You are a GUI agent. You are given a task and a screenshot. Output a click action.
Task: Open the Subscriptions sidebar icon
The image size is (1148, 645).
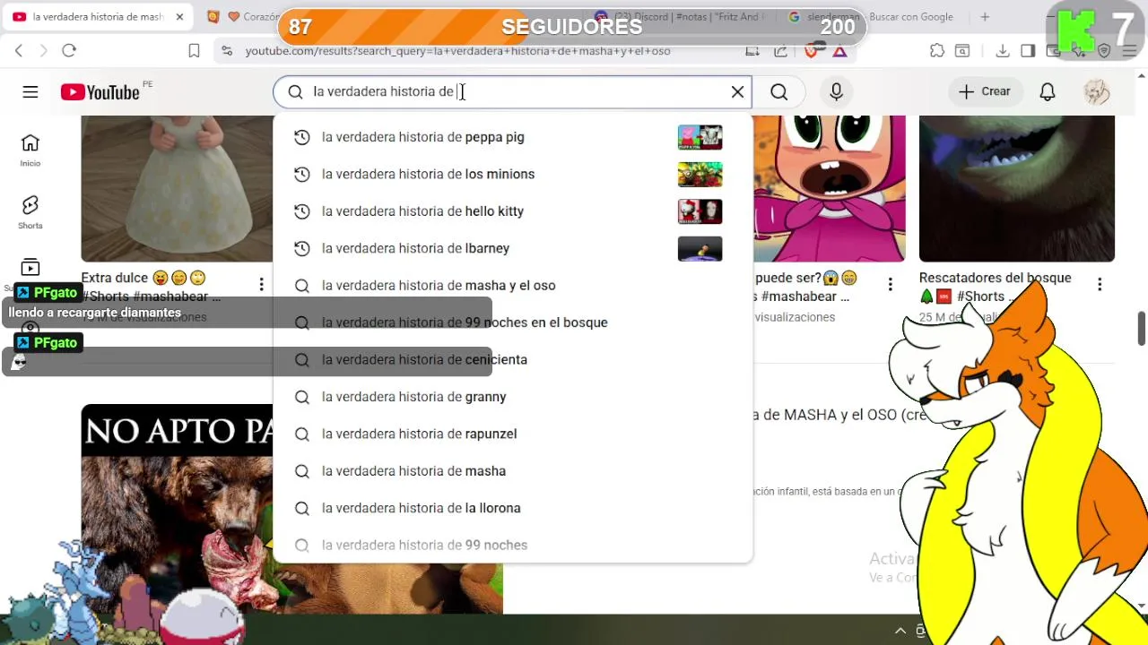coord(30,268)
